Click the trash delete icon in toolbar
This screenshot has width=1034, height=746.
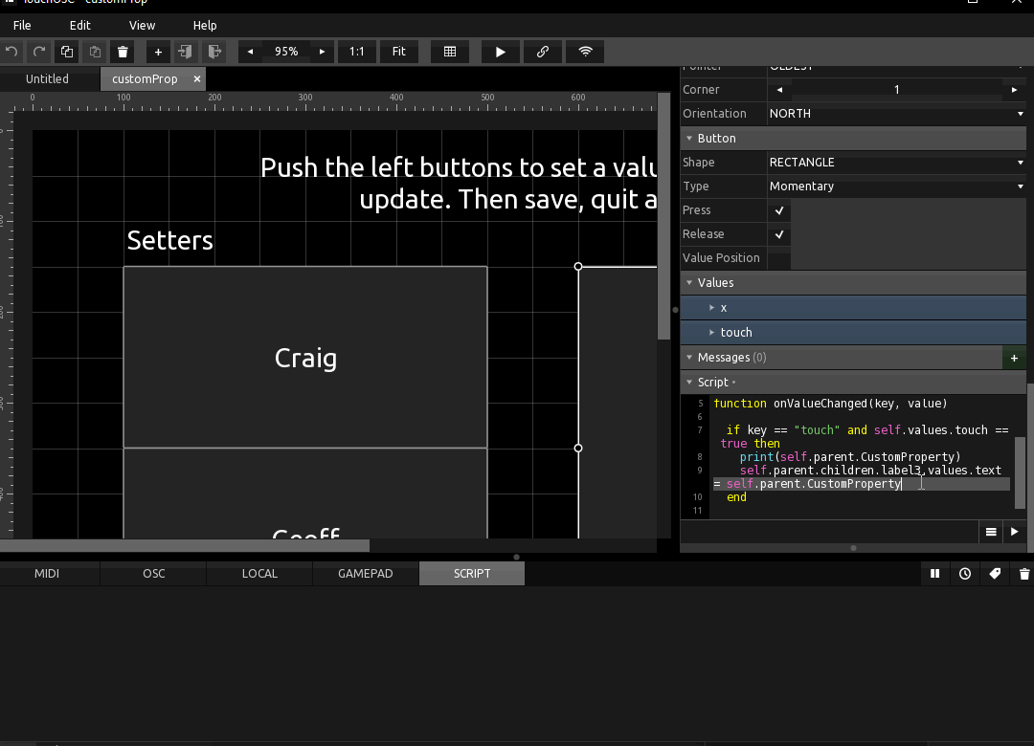pos(123,52)
